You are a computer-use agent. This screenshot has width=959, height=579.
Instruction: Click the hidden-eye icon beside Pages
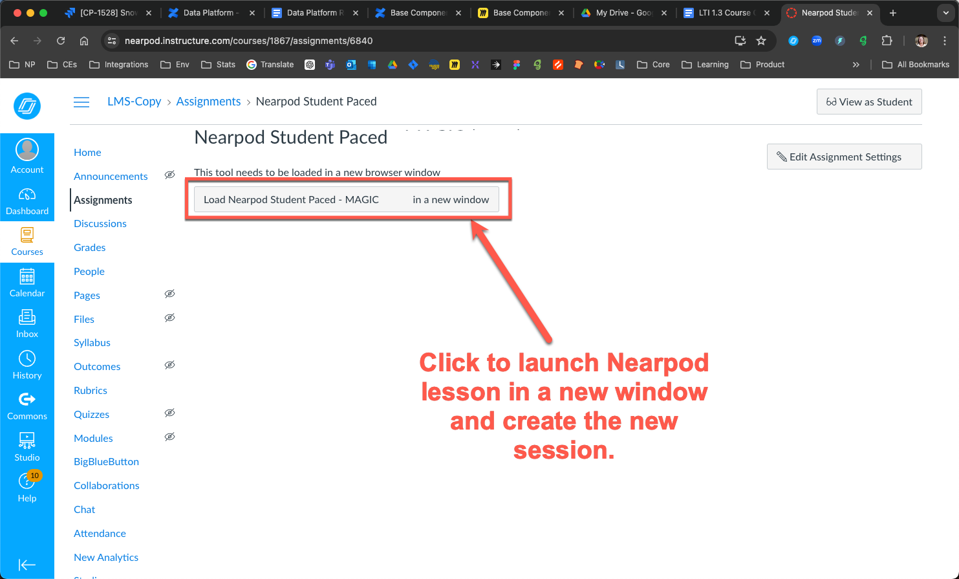pos(169,294)
